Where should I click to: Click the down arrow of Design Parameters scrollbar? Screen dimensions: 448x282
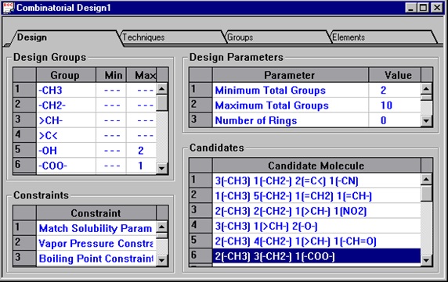click(426, 121)
